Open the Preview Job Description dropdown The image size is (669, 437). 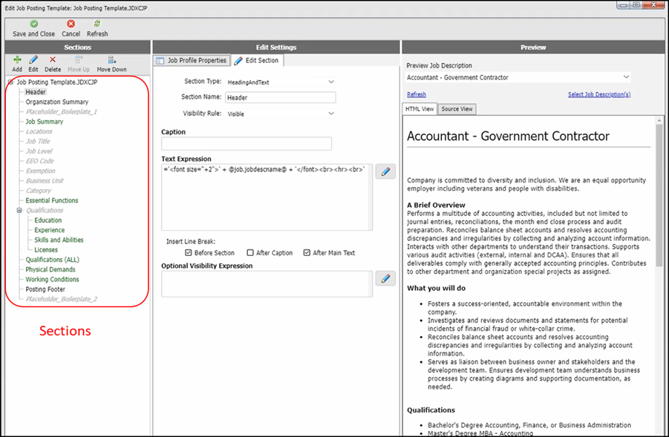click(626, 77)
